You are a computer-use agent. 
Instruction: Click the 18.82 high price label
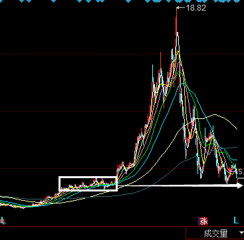point(196,8)
